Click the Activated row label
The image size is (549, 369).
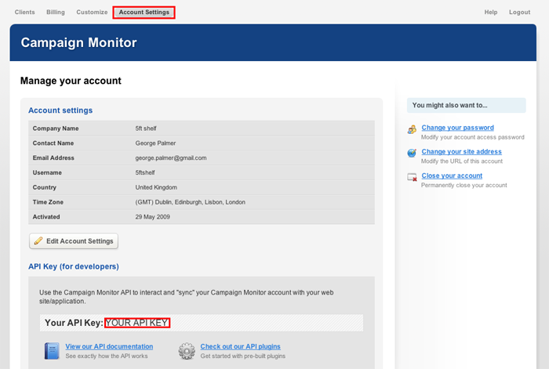46,217
